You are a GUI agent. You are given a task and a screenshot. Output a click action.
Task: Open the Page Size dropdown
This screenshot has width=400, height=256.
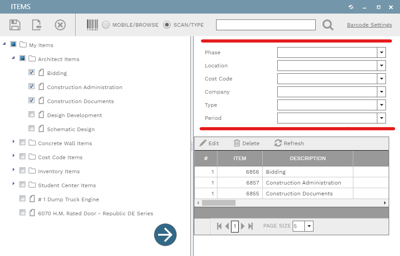click(309, 226)
